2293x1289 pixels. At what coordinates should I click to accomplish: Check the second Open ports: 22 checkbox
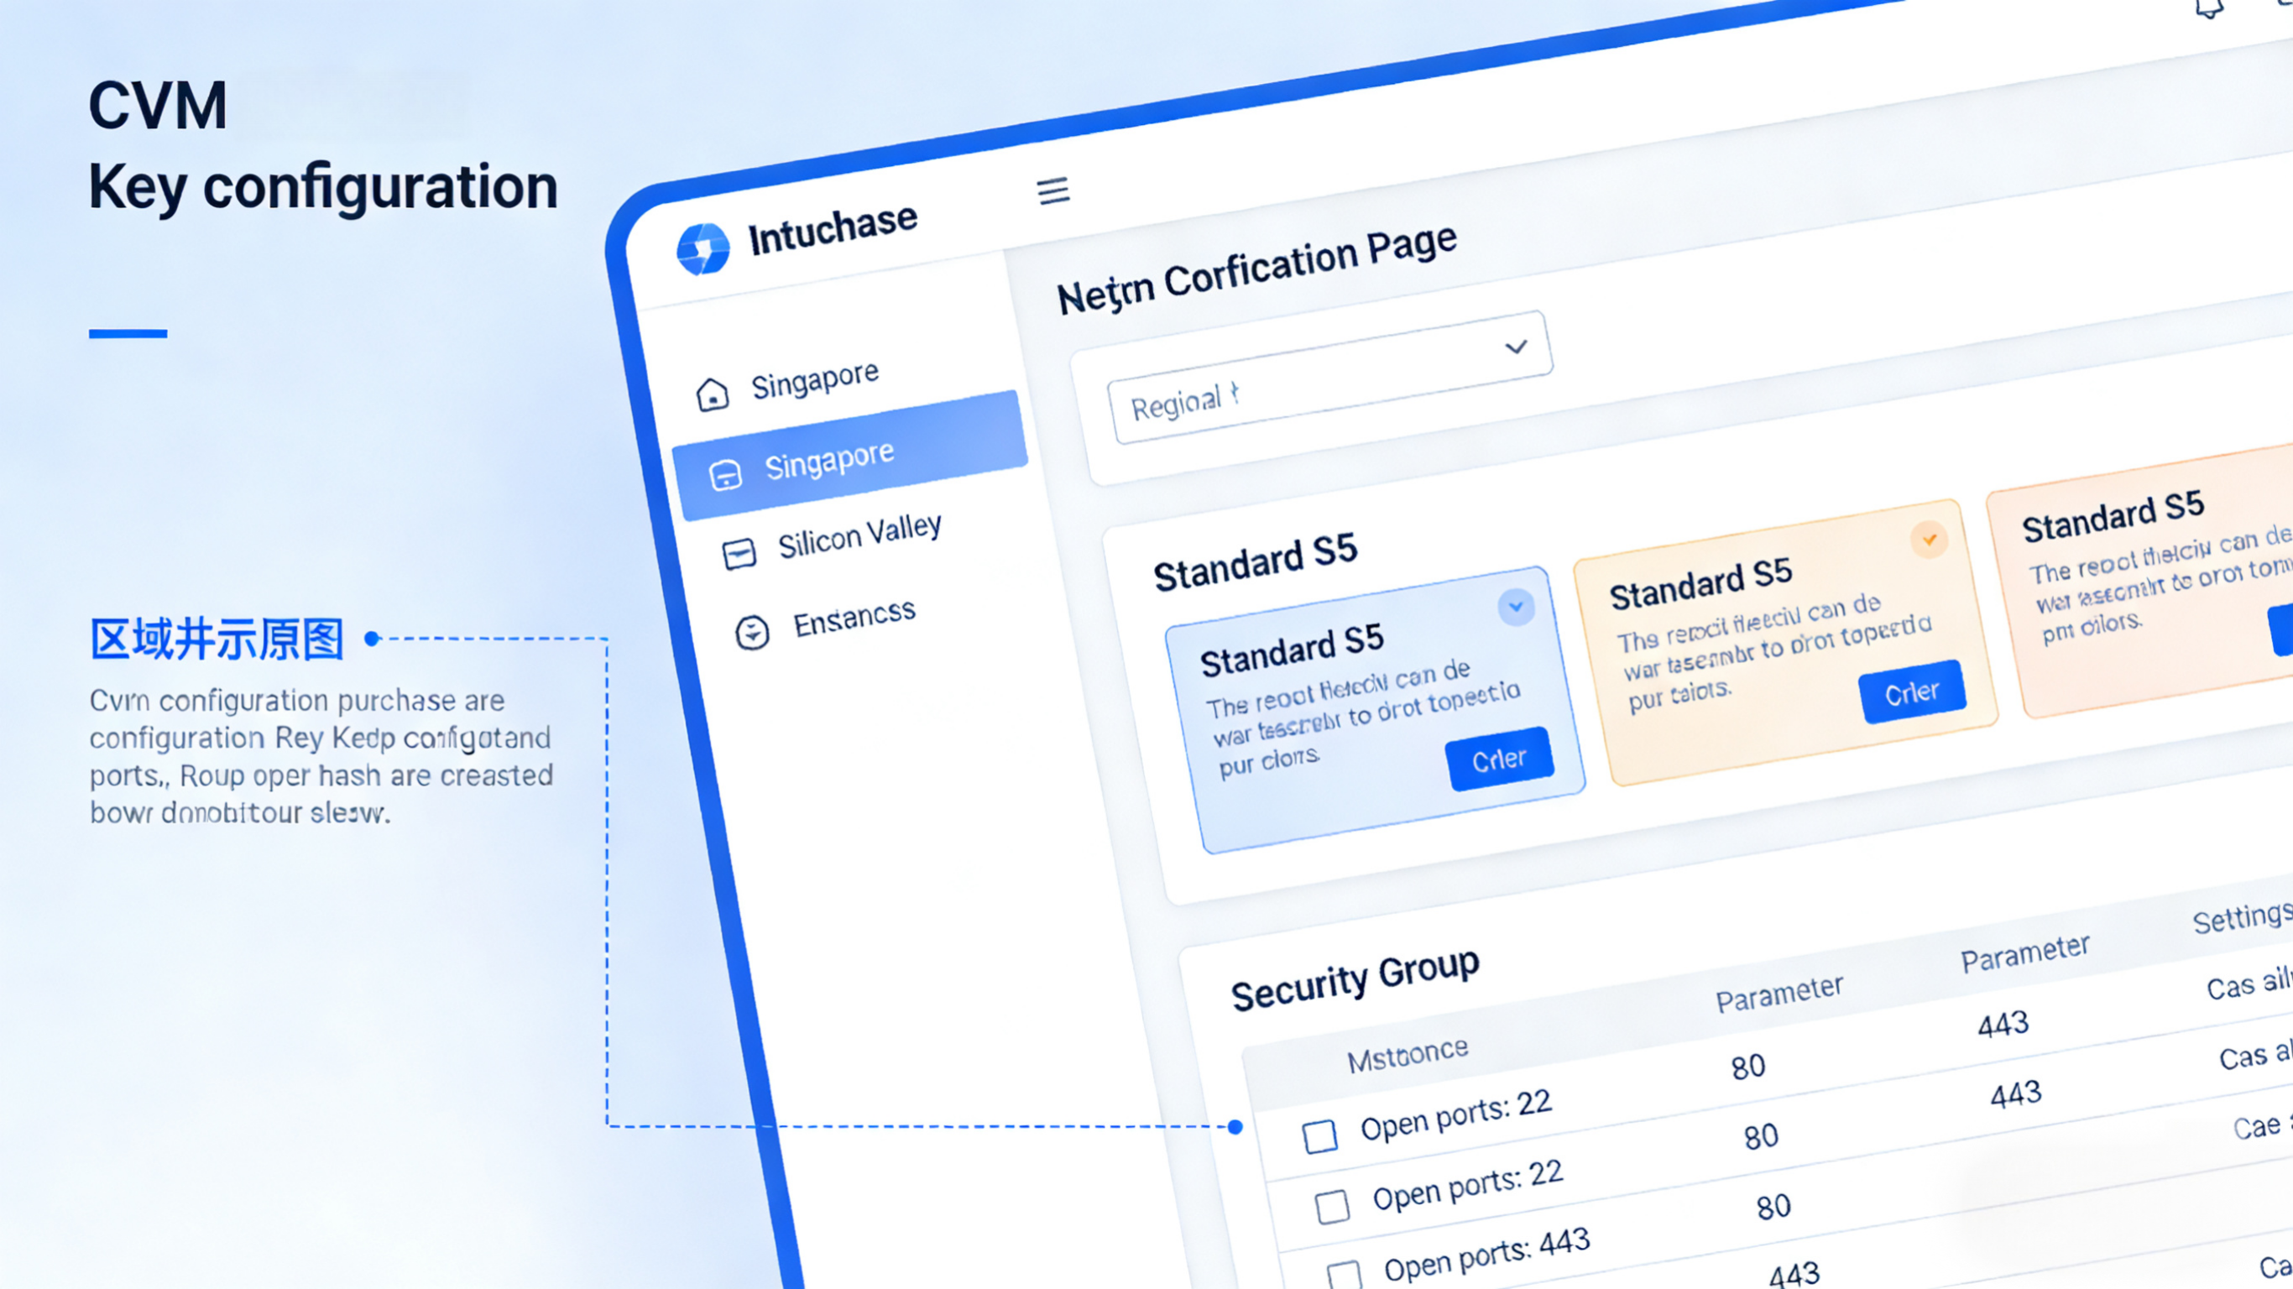pos(1332,1207)
